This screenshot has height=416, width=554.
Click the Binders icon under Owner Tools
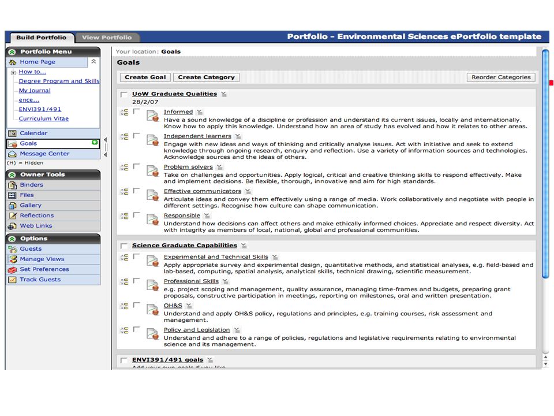point(12,185)
